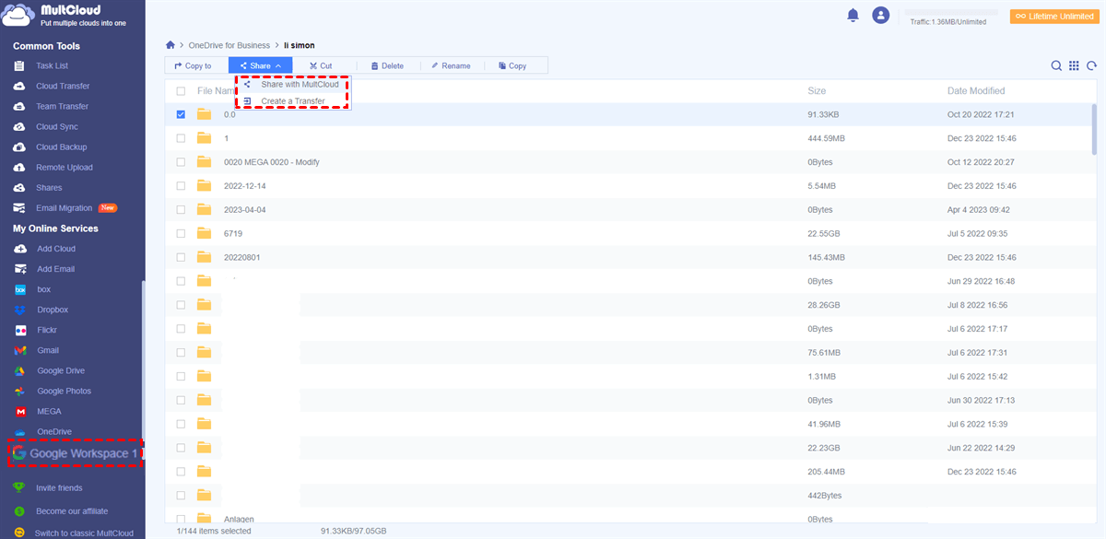Go to home via breadcrumb icon
The width and height of the screenshot is (1106, 539).
tap(171, 45)
